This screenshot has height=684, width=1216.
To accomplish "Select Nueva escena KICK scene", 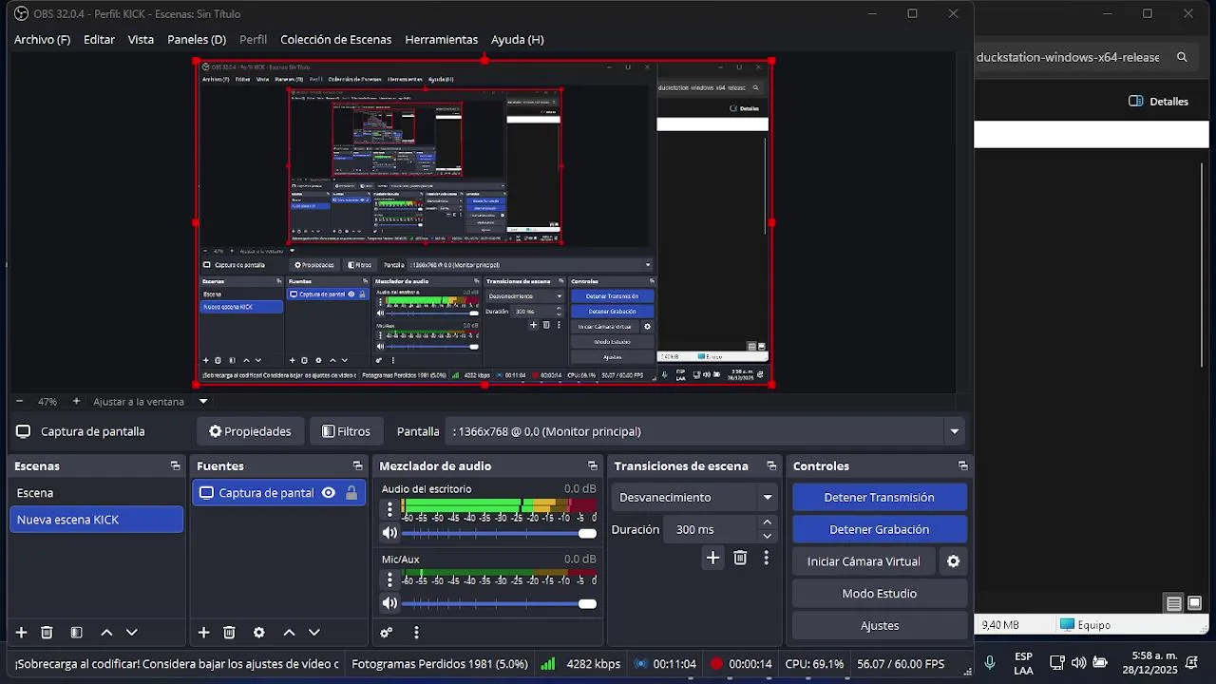I will coord(96,520).
